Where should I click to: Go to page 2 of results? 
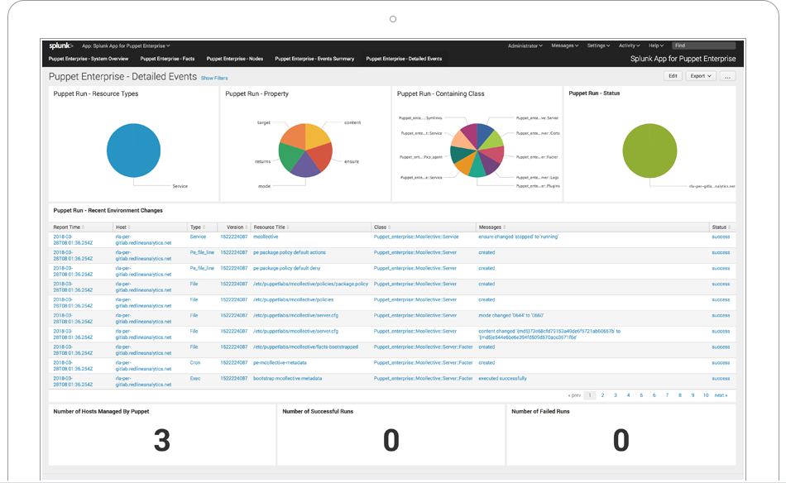(x=602, y=395)
